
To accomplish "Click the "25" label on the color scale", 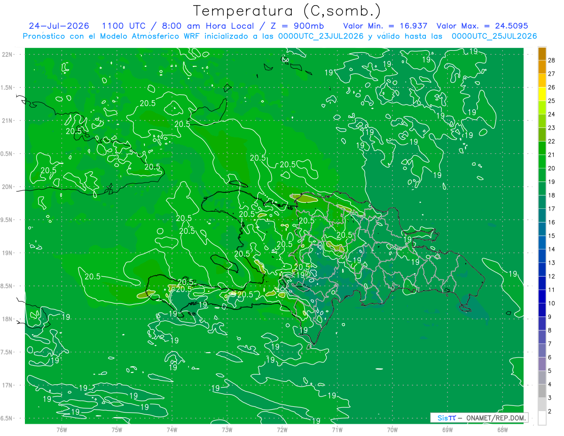I will click(x=552, y=101).
